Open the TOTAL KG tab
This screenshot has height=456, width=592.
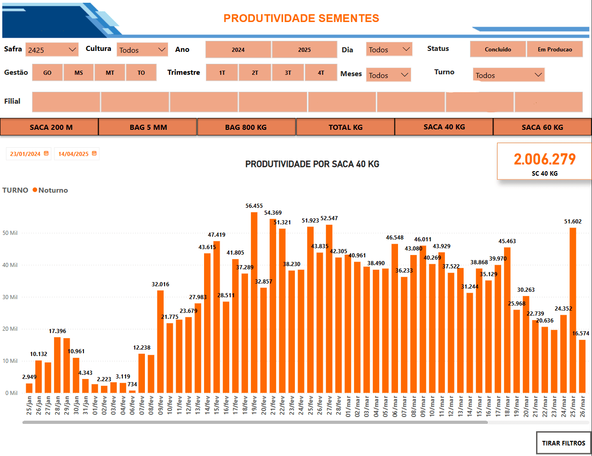pos(345,127)
